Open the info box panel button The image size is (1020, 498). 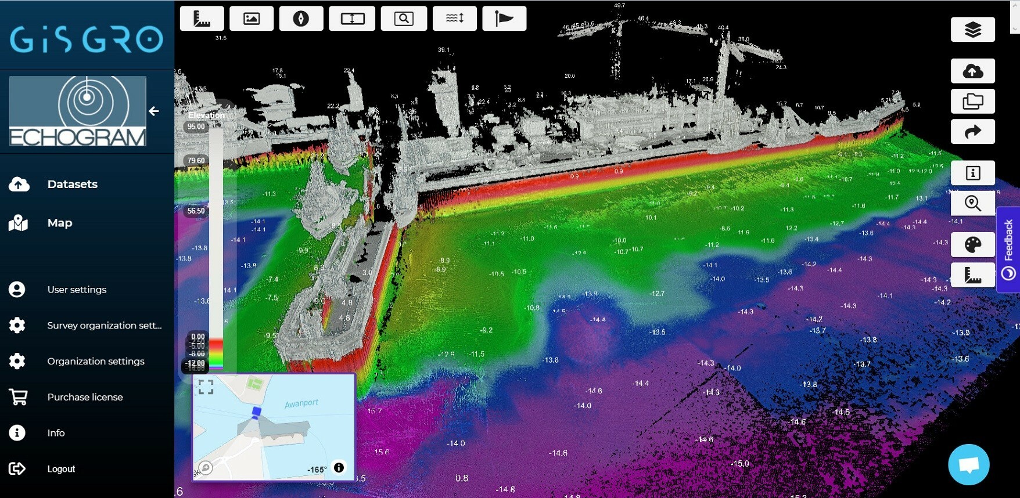click(972, 173)
